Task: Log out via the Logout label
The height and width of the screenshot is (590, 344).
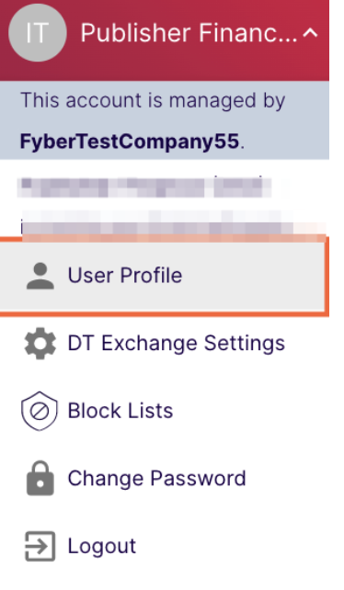Action: tap(102, 546)
